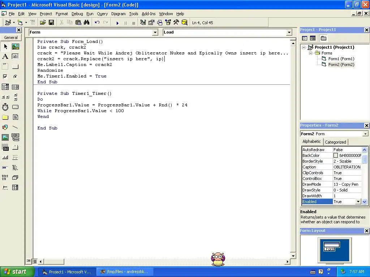Image resolution: width=370 pixels, height=277 pixels.
Task: Select the OptionButton control tool
Action: (x=15, y=76)
